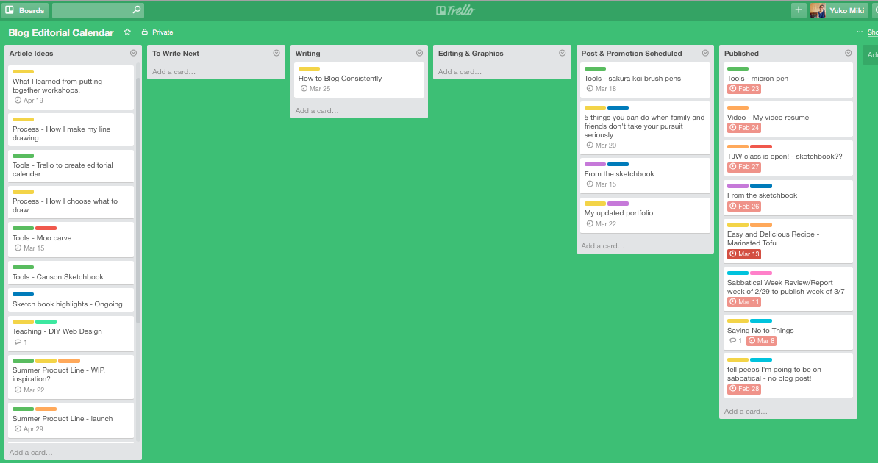This screenshot has height=463, width=878.
Task: Open Yuko Miki profile avatar
Action: [x=818, y=10]
